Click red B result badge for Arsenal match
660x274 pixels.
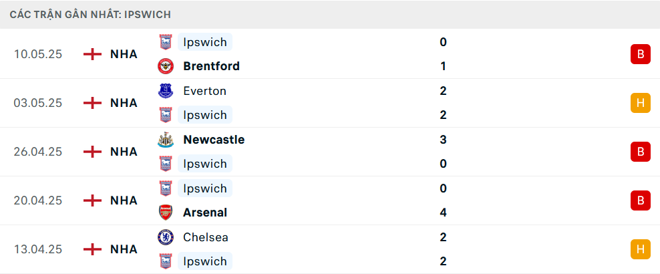pos(640,200)
